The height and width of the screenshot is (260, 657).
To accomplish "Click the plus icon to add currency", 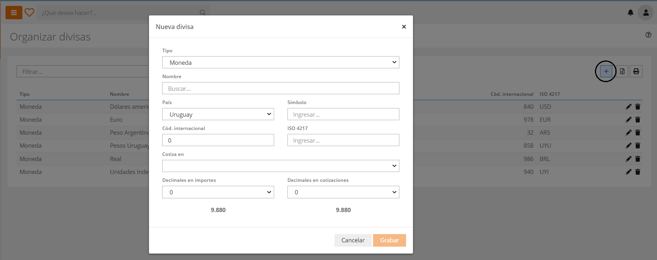I will pyautogui.click(x=606, y=71).
